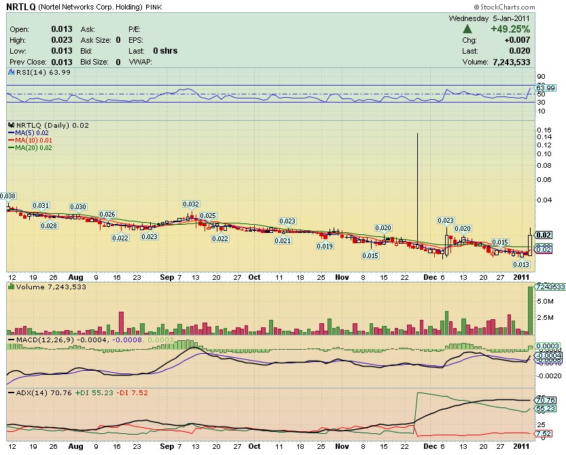This screenshot has width=566, height=455.
Task: Switch to the 2011 axis label
Action: pyautogui.click(x=523, y=277)
